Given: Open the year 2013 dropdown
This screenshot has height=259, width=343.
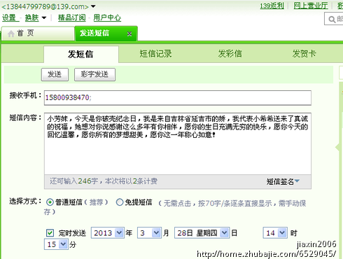Looking at the screenshot, I should pyautogui.click(x=107, y=232).
